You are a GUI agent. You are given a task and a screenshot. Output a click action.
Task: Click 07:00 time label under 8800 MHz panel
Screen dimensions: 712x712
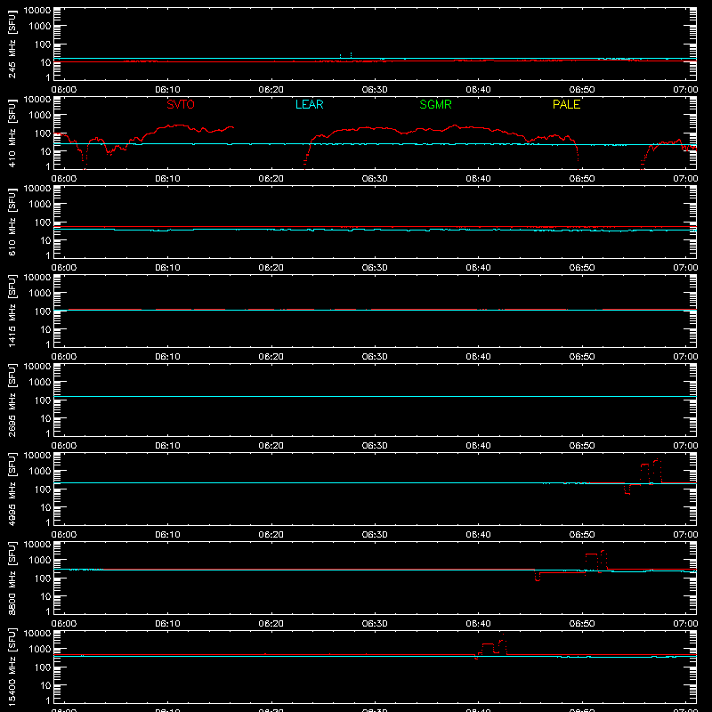point(685,624)
